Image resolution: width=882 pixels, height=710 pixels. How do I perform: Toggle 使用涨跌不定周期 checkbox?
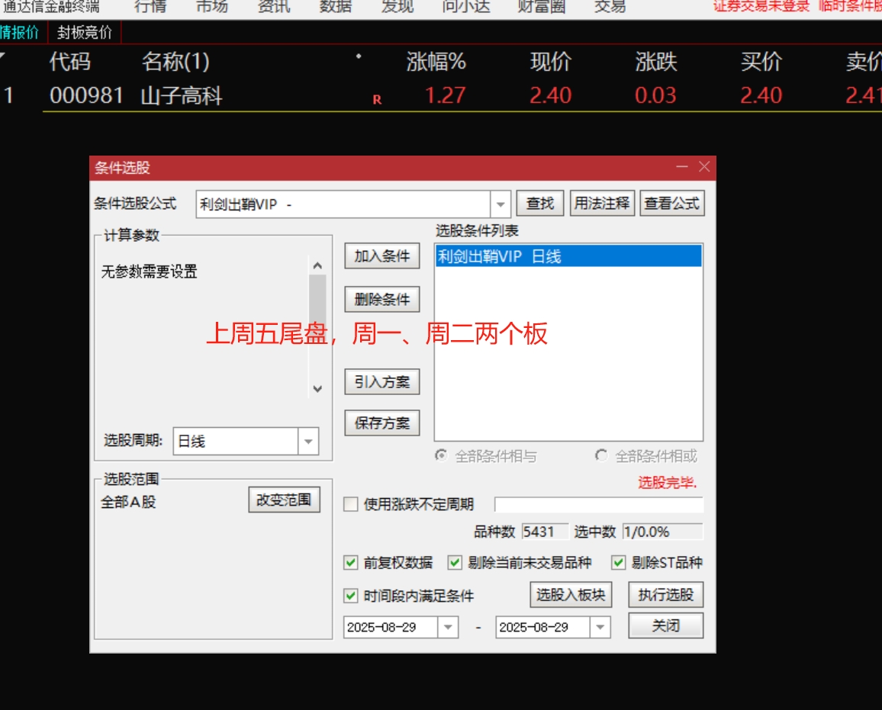pos(350,504)
